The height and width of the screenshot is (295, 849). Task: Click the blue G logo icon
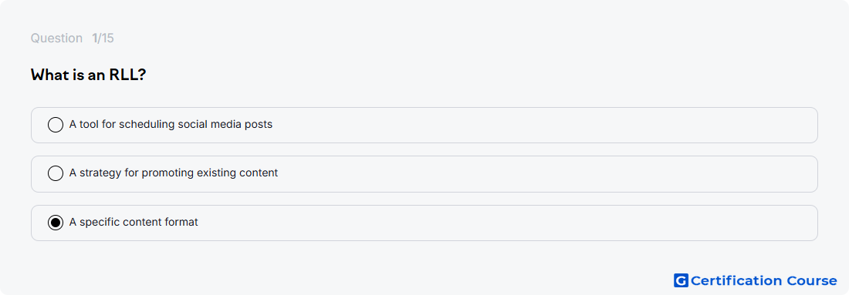tap(681, 280)
